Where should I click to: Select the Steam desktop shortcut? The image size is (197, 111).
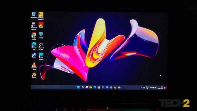[34, 55]
